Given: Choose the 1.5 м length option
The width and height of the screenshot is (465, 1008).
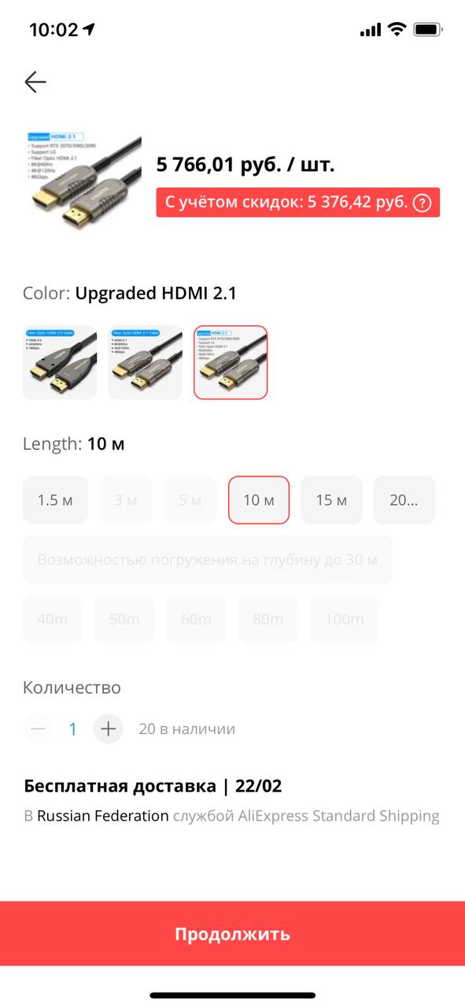Looking at the screenshot, I should point(55,500).
